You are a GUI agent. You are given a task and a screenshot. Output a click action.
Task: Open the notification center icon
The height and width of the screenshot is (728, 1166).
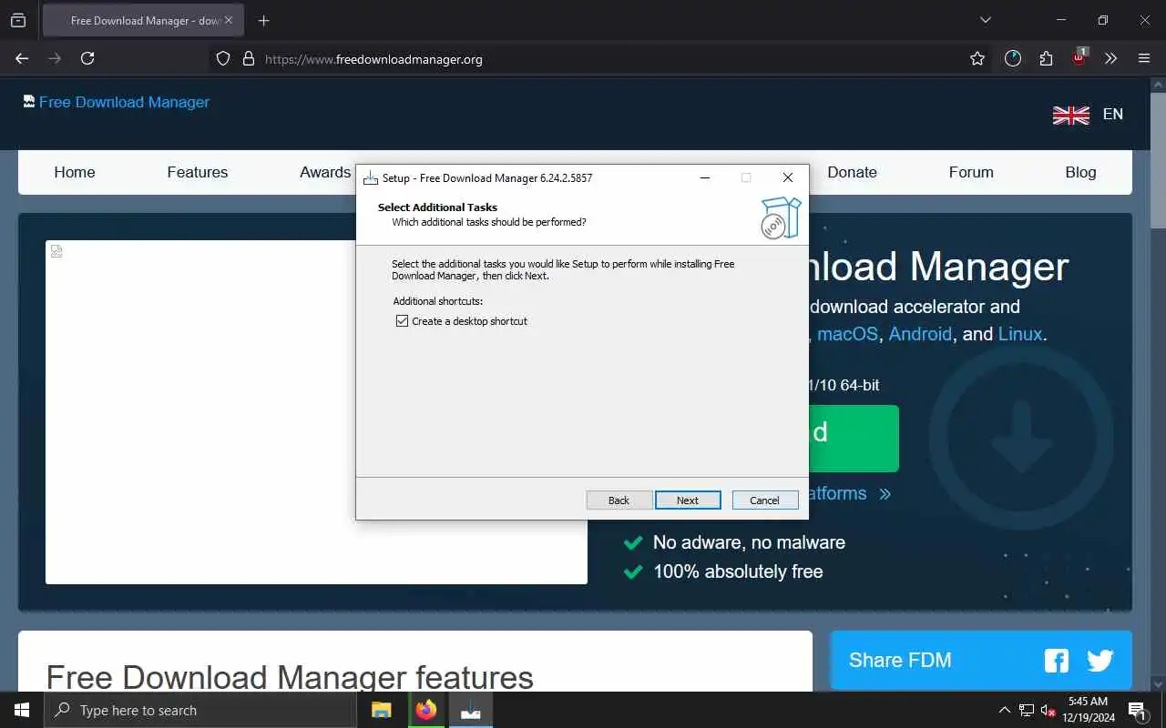[1138, 710]
